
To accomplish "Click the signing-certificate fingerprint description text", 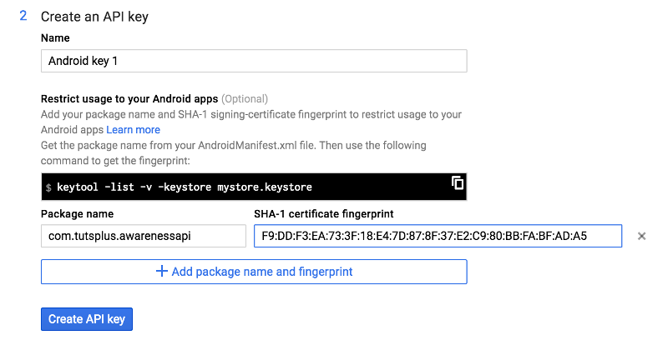I will [251, 122].
